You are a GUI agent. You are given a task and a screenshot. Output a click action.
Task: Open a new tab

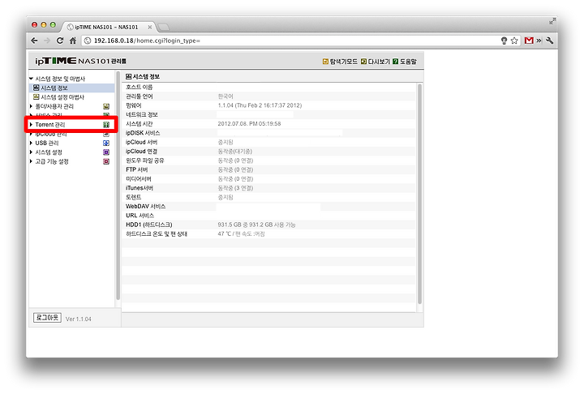[163, 28]
